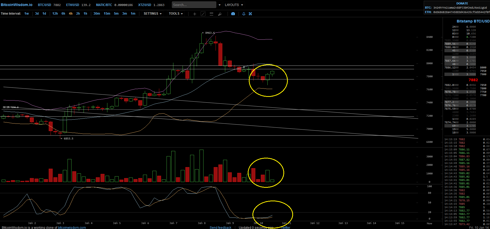Click the 14:14:21 trade at 7878.15
The height and width of the screenshot is (229, 490).
tap(467, 201)
